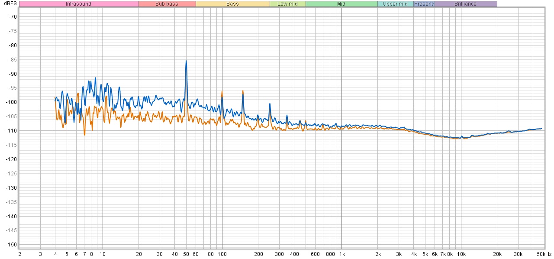
Task: Click the orange trace peak at 100 Hz
Action: click(x=222, y=91)
